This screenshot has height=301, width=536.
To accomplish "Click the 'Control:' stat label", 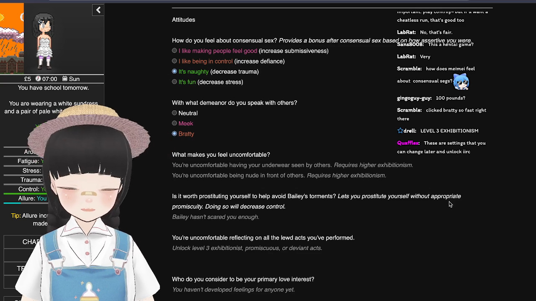I will coord(29,189).
